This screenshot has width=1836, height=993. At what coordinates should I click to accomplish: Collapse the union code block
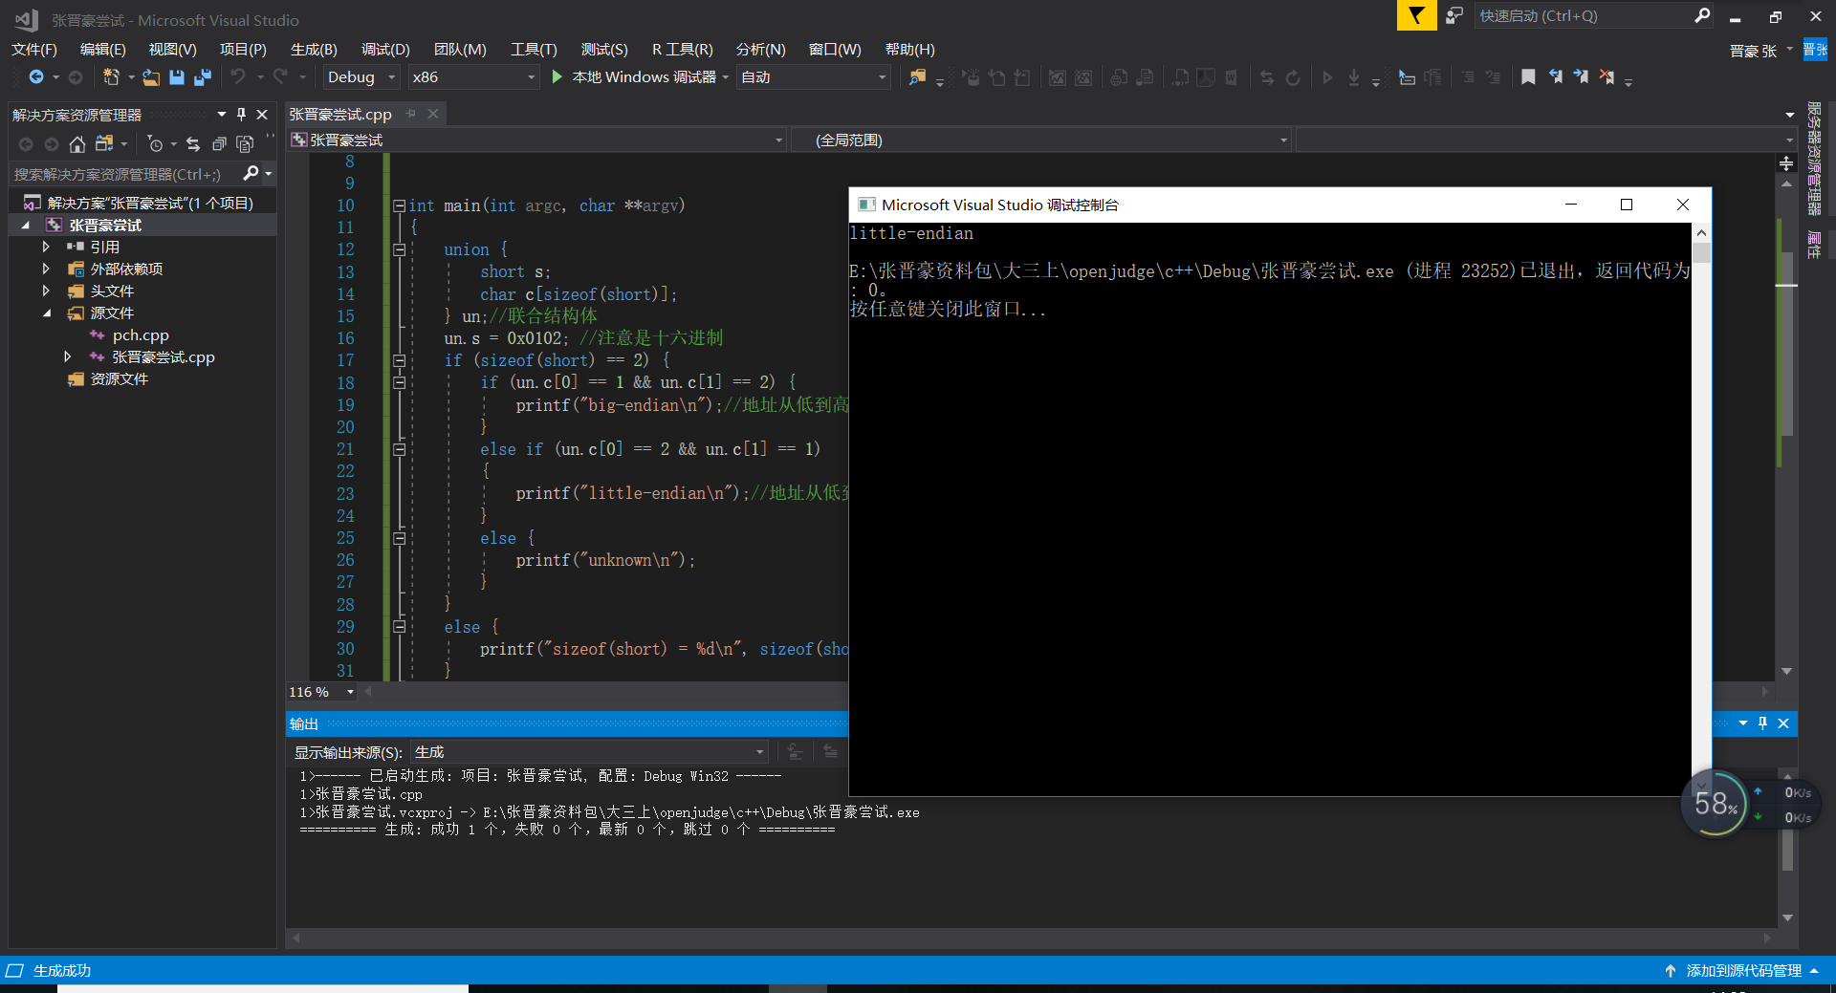tap(399, 249)
